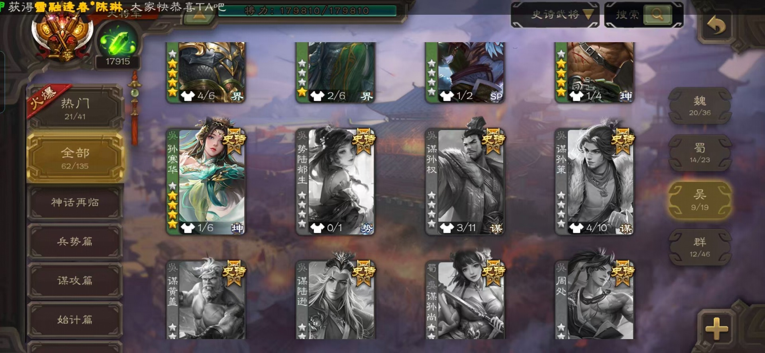The image size is (765, 353).
Task: Open the 谋攻篇 category
Action: pos(75,281)
